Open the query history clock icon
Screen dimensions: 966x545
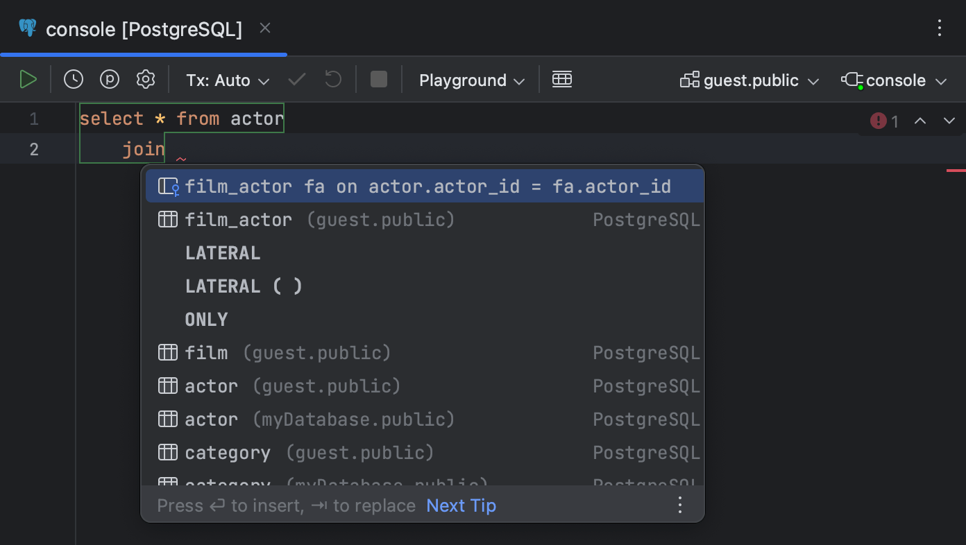pyautogui.click(x=74, y=79)
